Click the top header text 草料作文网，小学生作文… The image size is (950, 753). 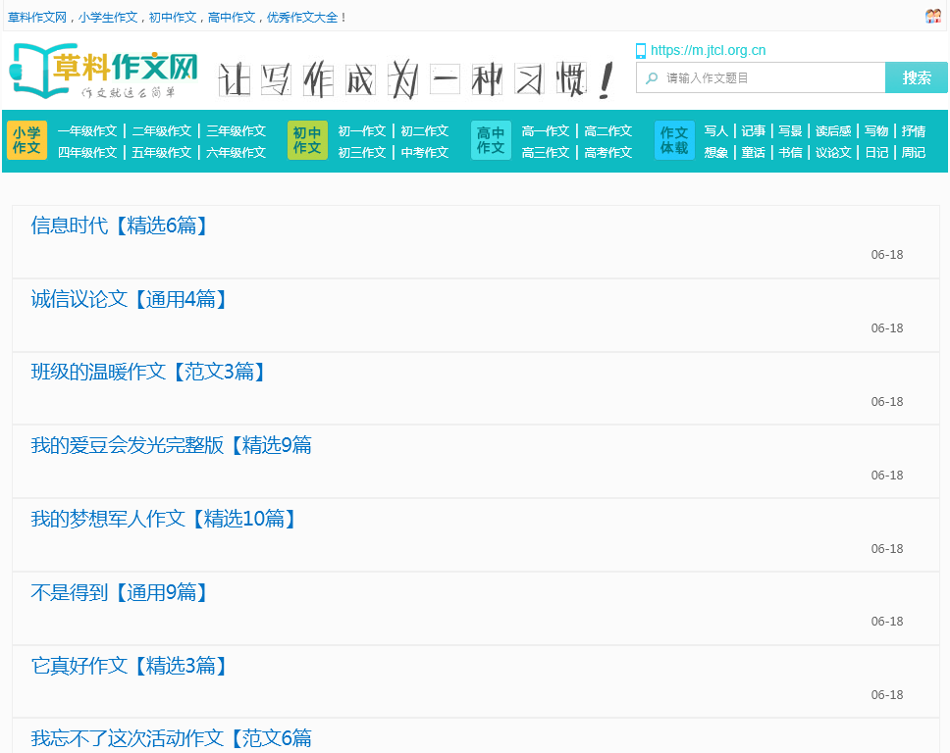coord(177,18)
